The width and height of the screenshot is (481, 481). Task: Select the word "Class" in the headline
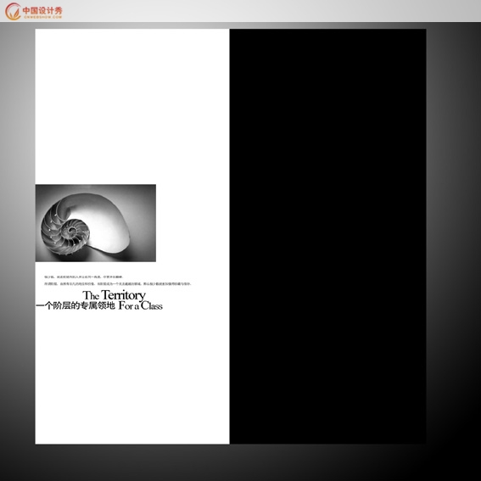pyautogui.click(x=152, y=306)
